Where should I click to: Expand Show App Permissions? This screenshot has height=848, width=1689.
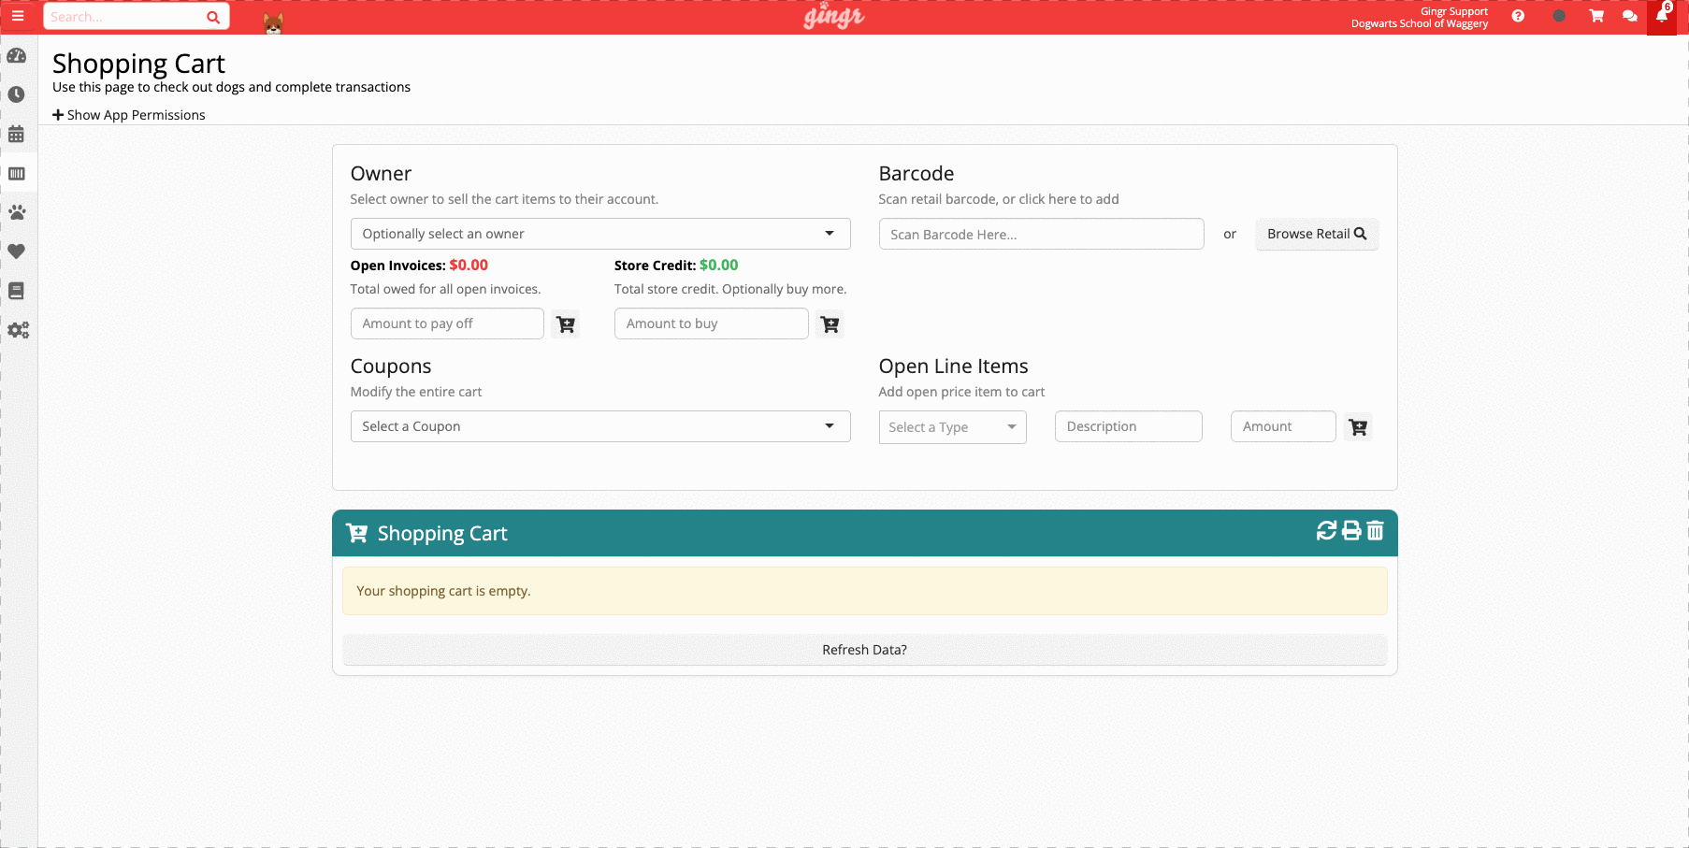(x=129, y=115)
